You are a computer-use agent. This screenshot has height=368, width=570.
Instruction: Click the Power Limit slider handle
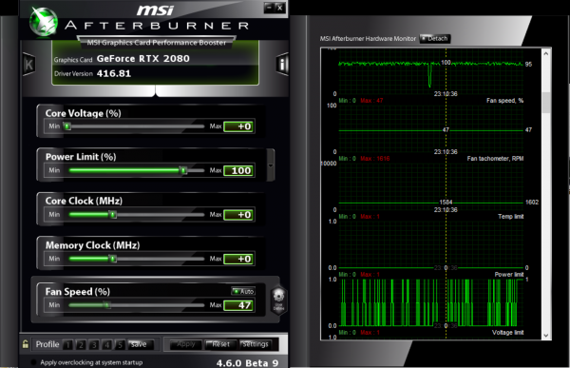183,170
